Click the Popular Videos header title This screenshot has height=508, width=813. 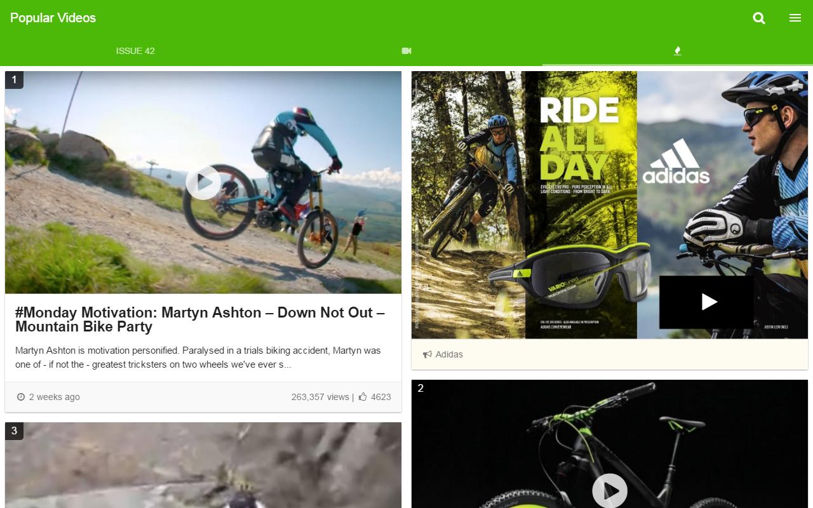point(53,18)
